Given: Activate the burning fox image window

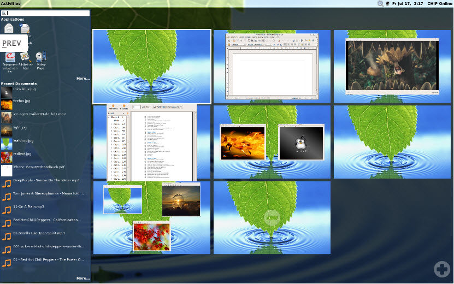Looking at the screenshot, I should pos(243,142).
